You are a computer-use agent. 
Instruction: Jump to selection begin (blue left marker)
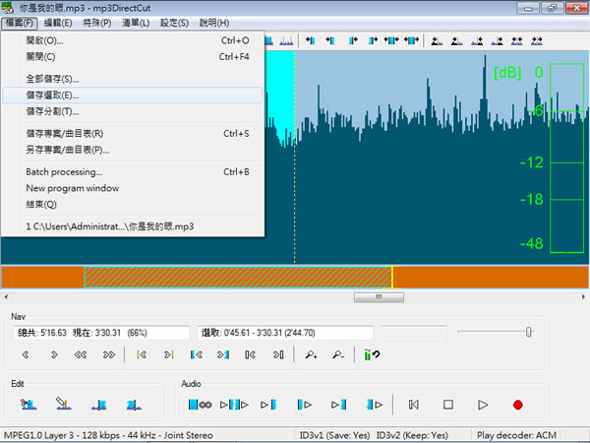[197, 354]
